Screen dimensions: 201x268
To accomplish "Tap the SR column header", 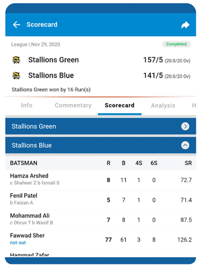I will [x=188, y=163].
